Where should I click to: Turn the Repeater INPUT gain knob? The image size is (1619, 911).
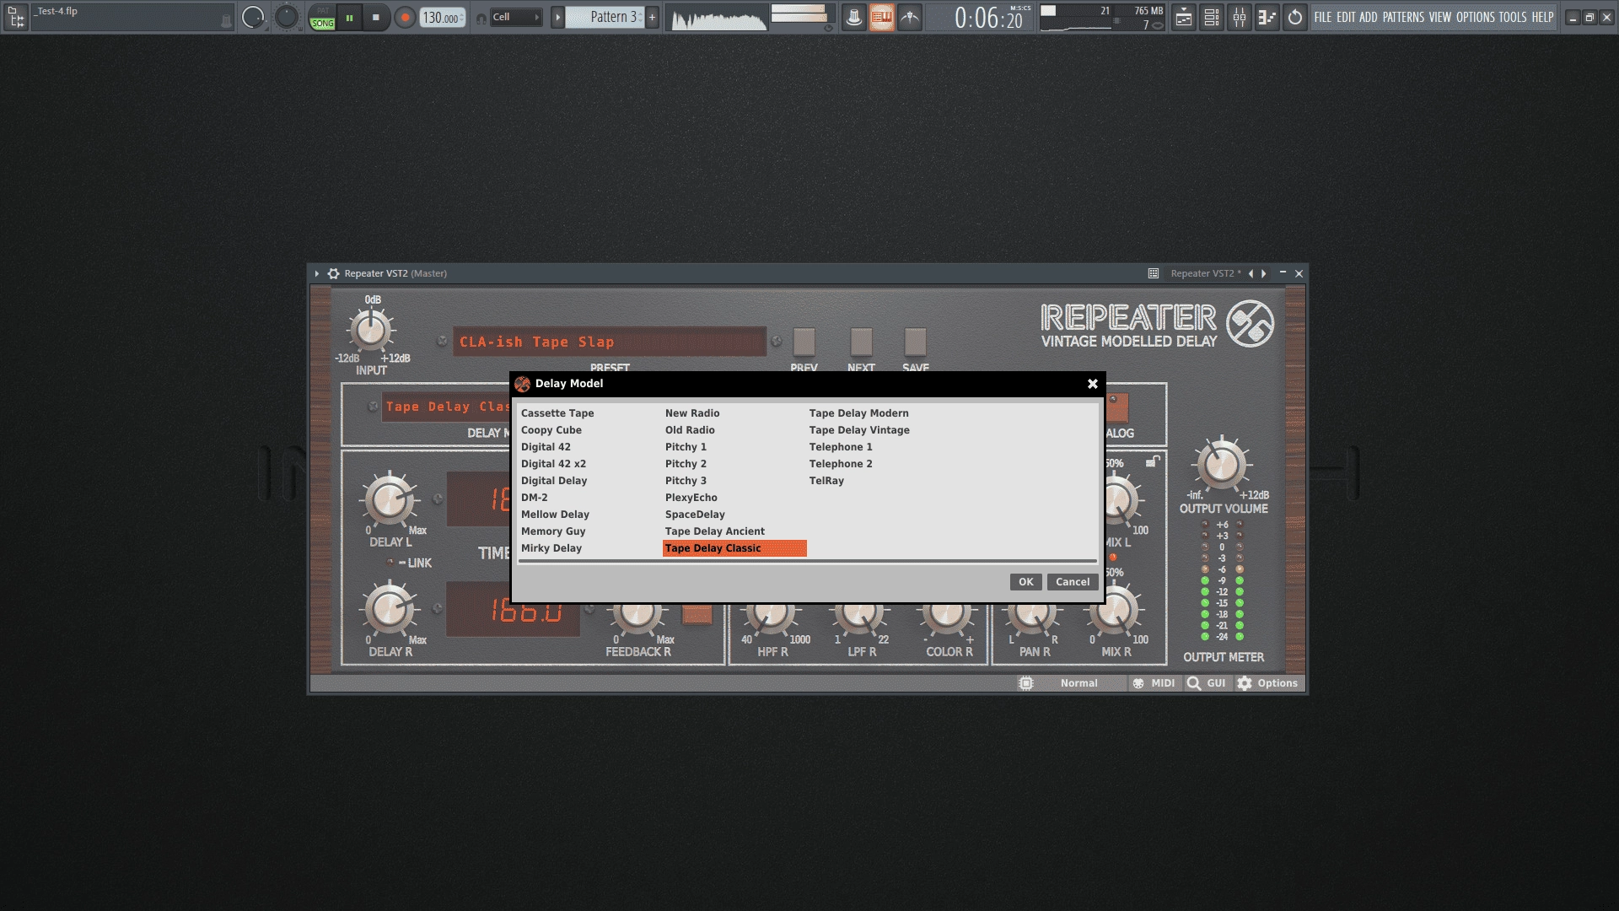click(370, 330)
